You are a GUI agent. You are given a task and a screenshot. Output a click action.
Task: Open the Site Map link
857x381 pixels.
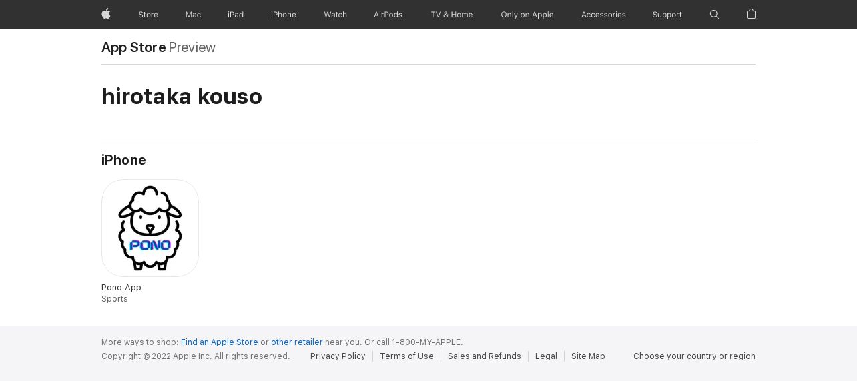click(x=588, y=356)
